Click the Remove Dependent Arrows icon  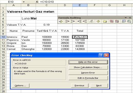coord(85,21)
